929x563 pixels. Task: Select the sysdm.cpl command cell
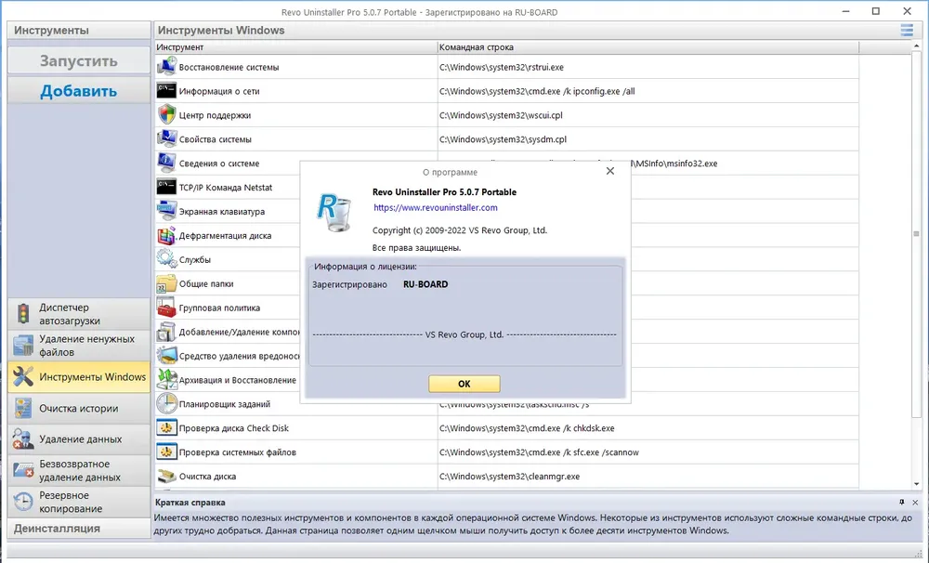click(x=648, y=139)
